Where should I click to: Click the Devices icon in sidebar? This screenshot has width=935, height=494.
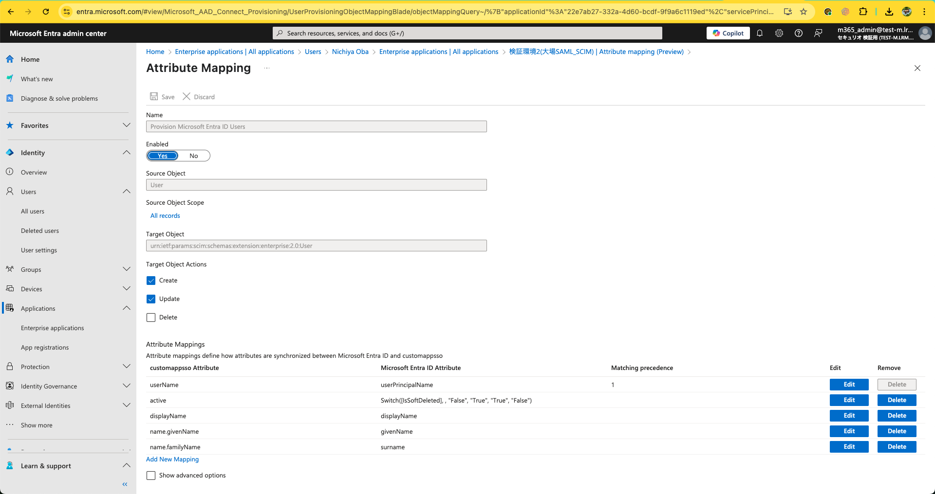(x=10, y=288)
